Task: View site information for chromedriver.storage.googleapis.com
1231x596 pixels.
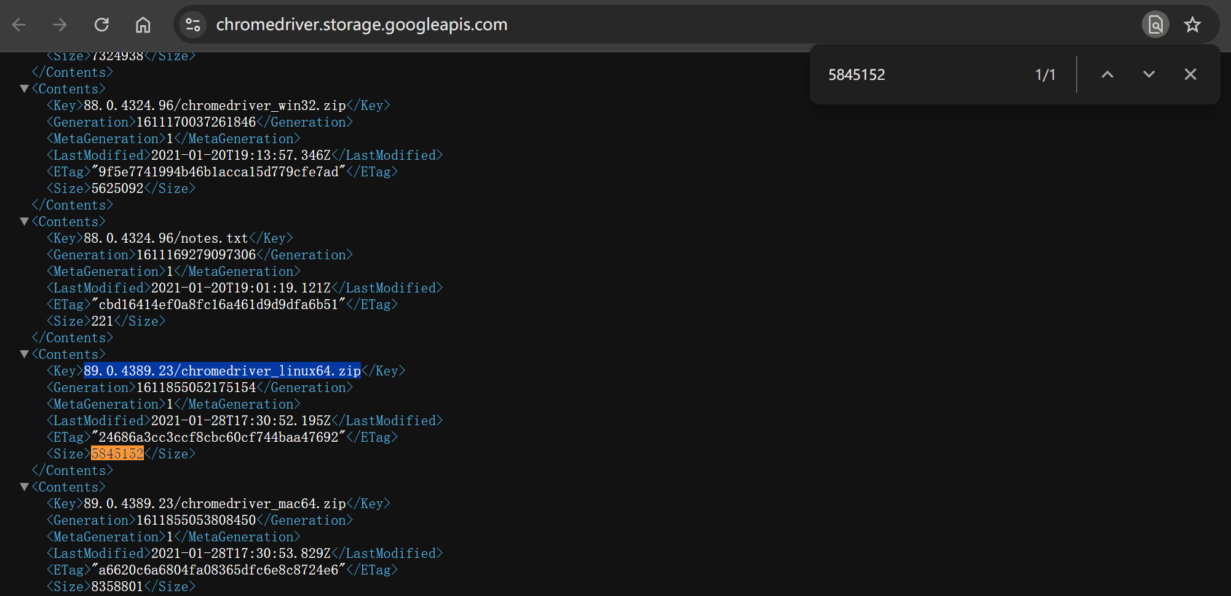Action: click(193, 25)
